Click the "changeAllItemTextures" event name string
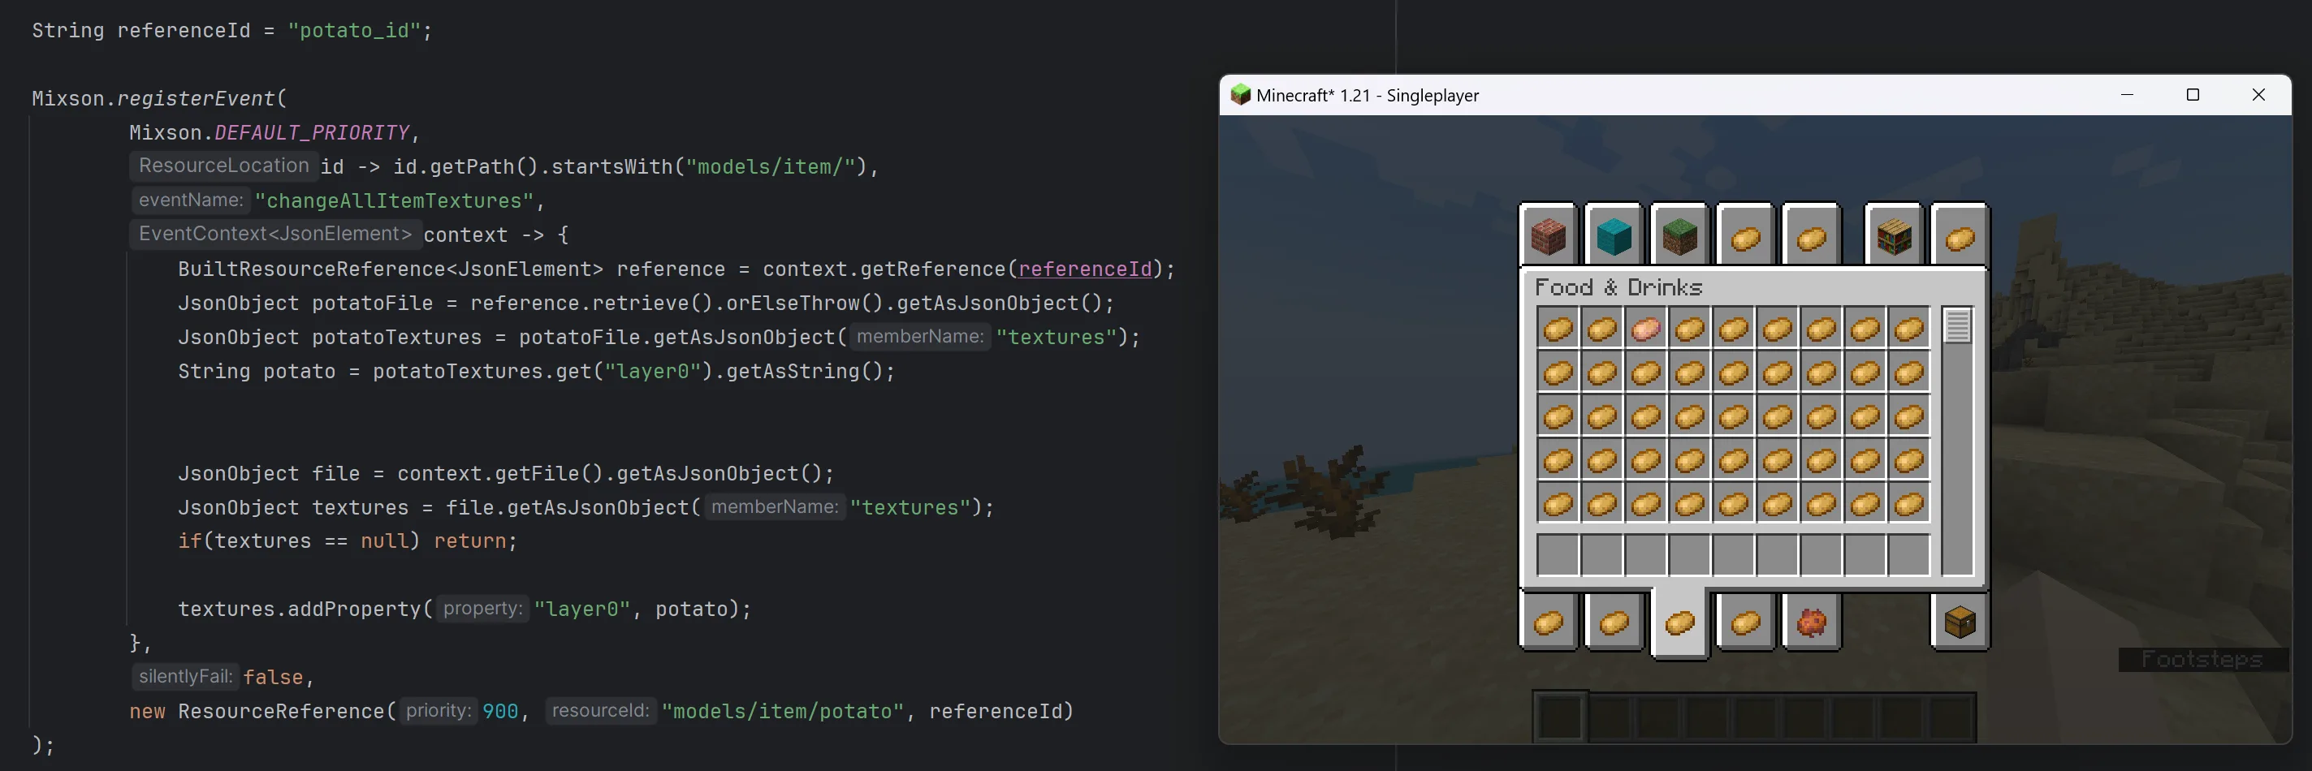 pyautogui.click(x=394, y=200)
